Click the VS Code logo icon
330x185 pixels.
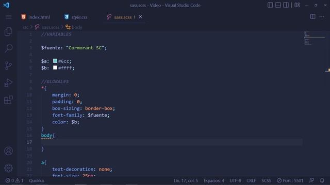(x=6, y=5)
